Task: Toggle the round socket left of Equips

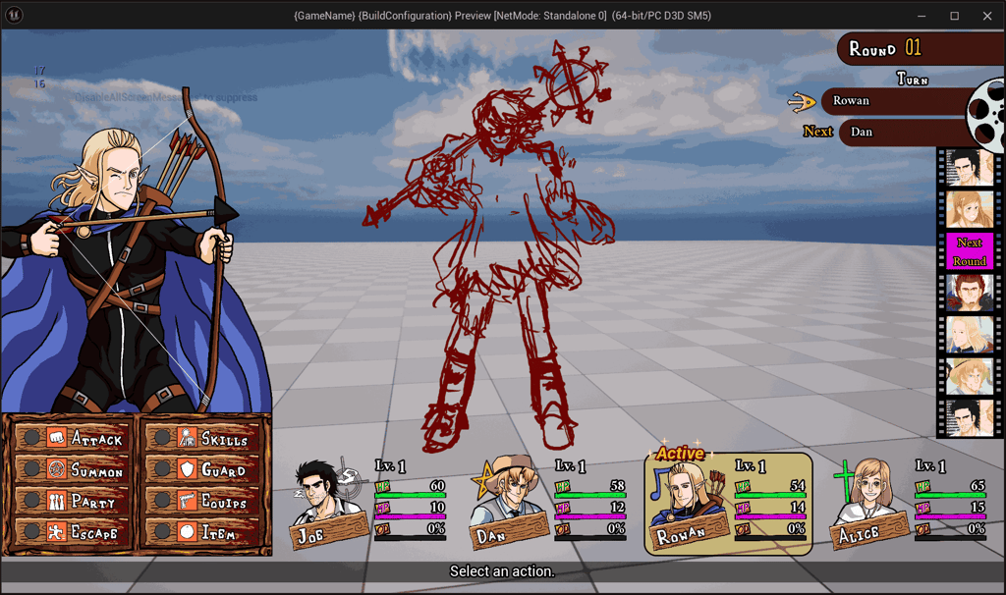Action: coord(162,500)
